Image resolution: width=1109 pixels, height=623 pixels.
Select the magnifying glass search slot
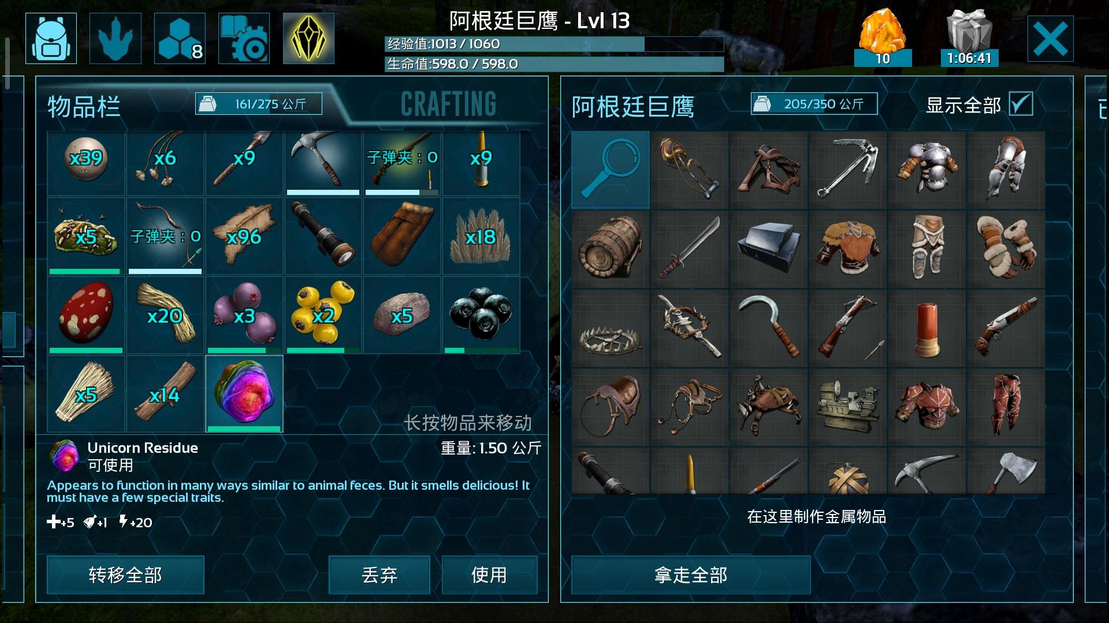coord(611,170)
